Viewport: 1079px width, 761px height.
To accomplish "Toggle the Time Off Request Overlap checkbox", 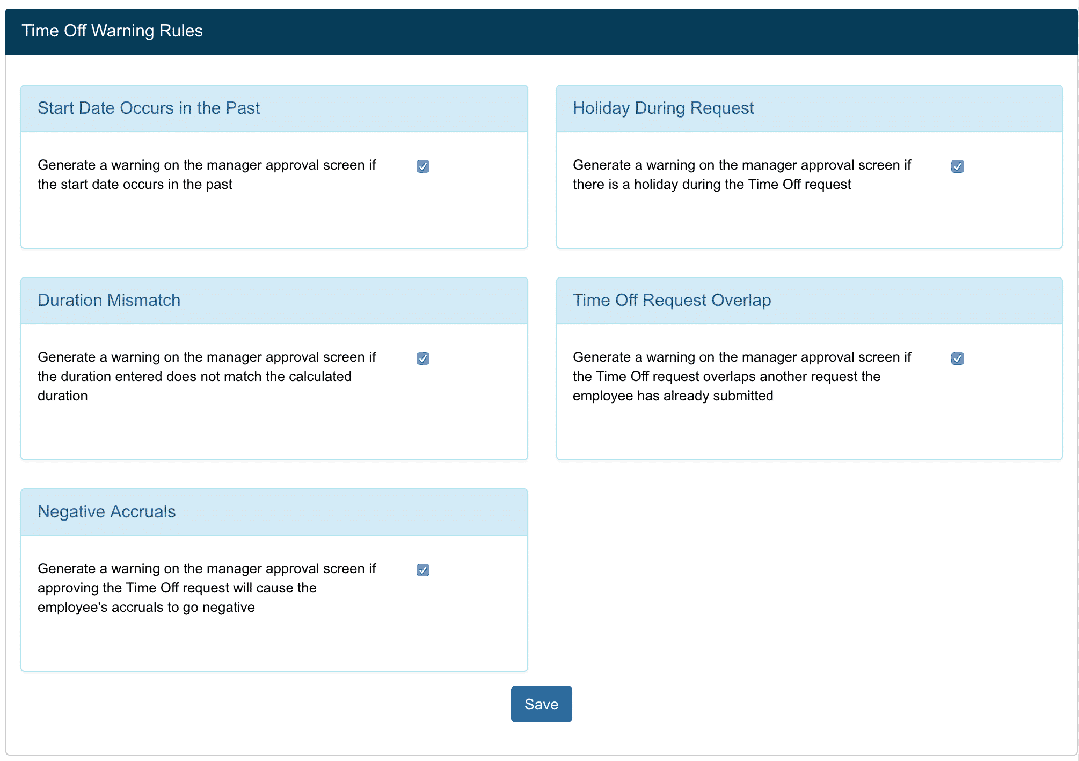I will (957, 358).
